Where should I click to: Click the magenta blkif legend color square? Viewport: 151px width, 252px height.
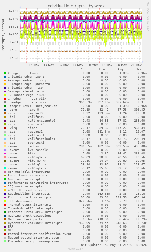(x=5, y=154)
